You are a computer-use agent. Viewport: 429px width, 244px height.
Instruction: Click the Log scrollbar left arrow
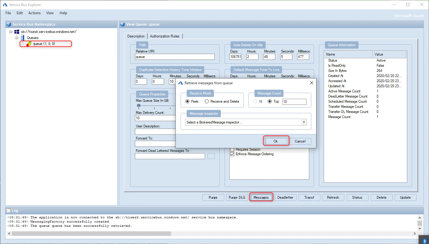9,233
